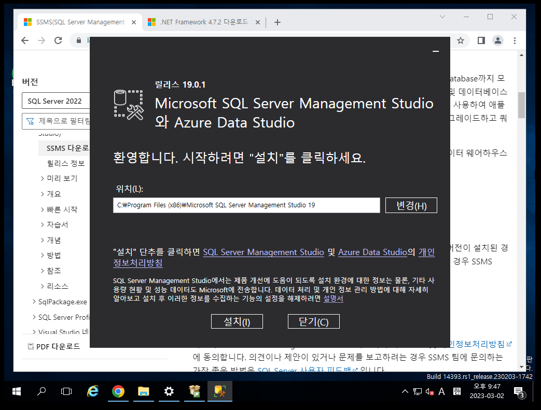Screen dimensions: 541x410
Task: Open the notification action center
Action: (519, 392)
